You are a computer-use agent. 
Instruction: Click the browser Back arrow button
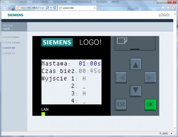(5, 8)
